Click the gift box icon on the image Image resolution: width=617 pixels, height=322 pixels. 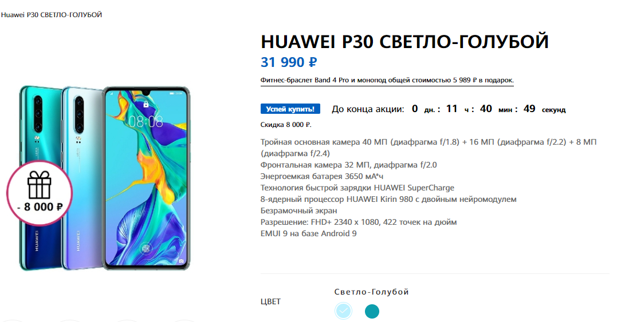[x=39, y=185]
